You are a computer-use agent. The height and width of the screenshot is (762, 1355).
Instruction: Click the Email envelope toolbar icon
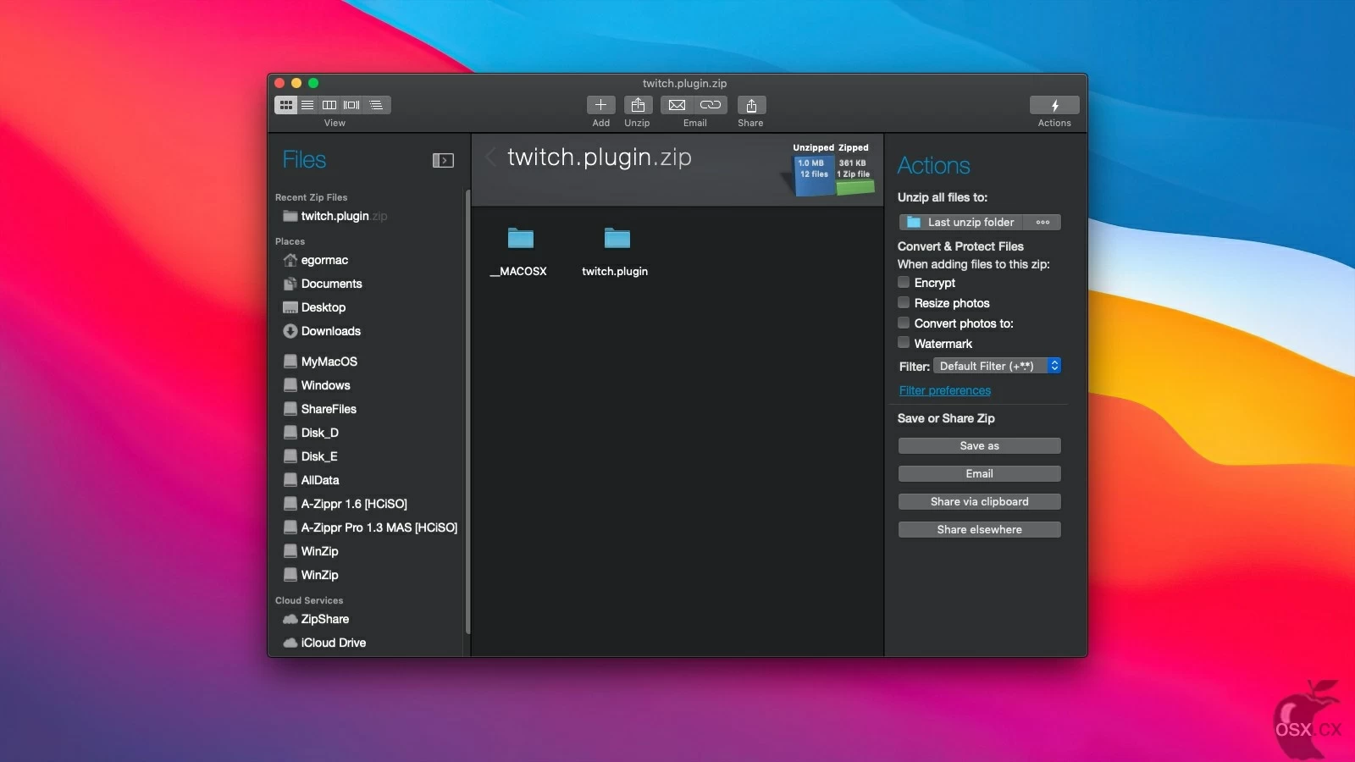click(677, 105)
